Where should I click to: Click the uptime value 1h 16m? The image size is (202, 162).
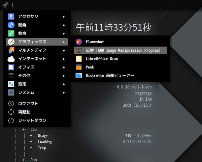(x=145, y=99)
